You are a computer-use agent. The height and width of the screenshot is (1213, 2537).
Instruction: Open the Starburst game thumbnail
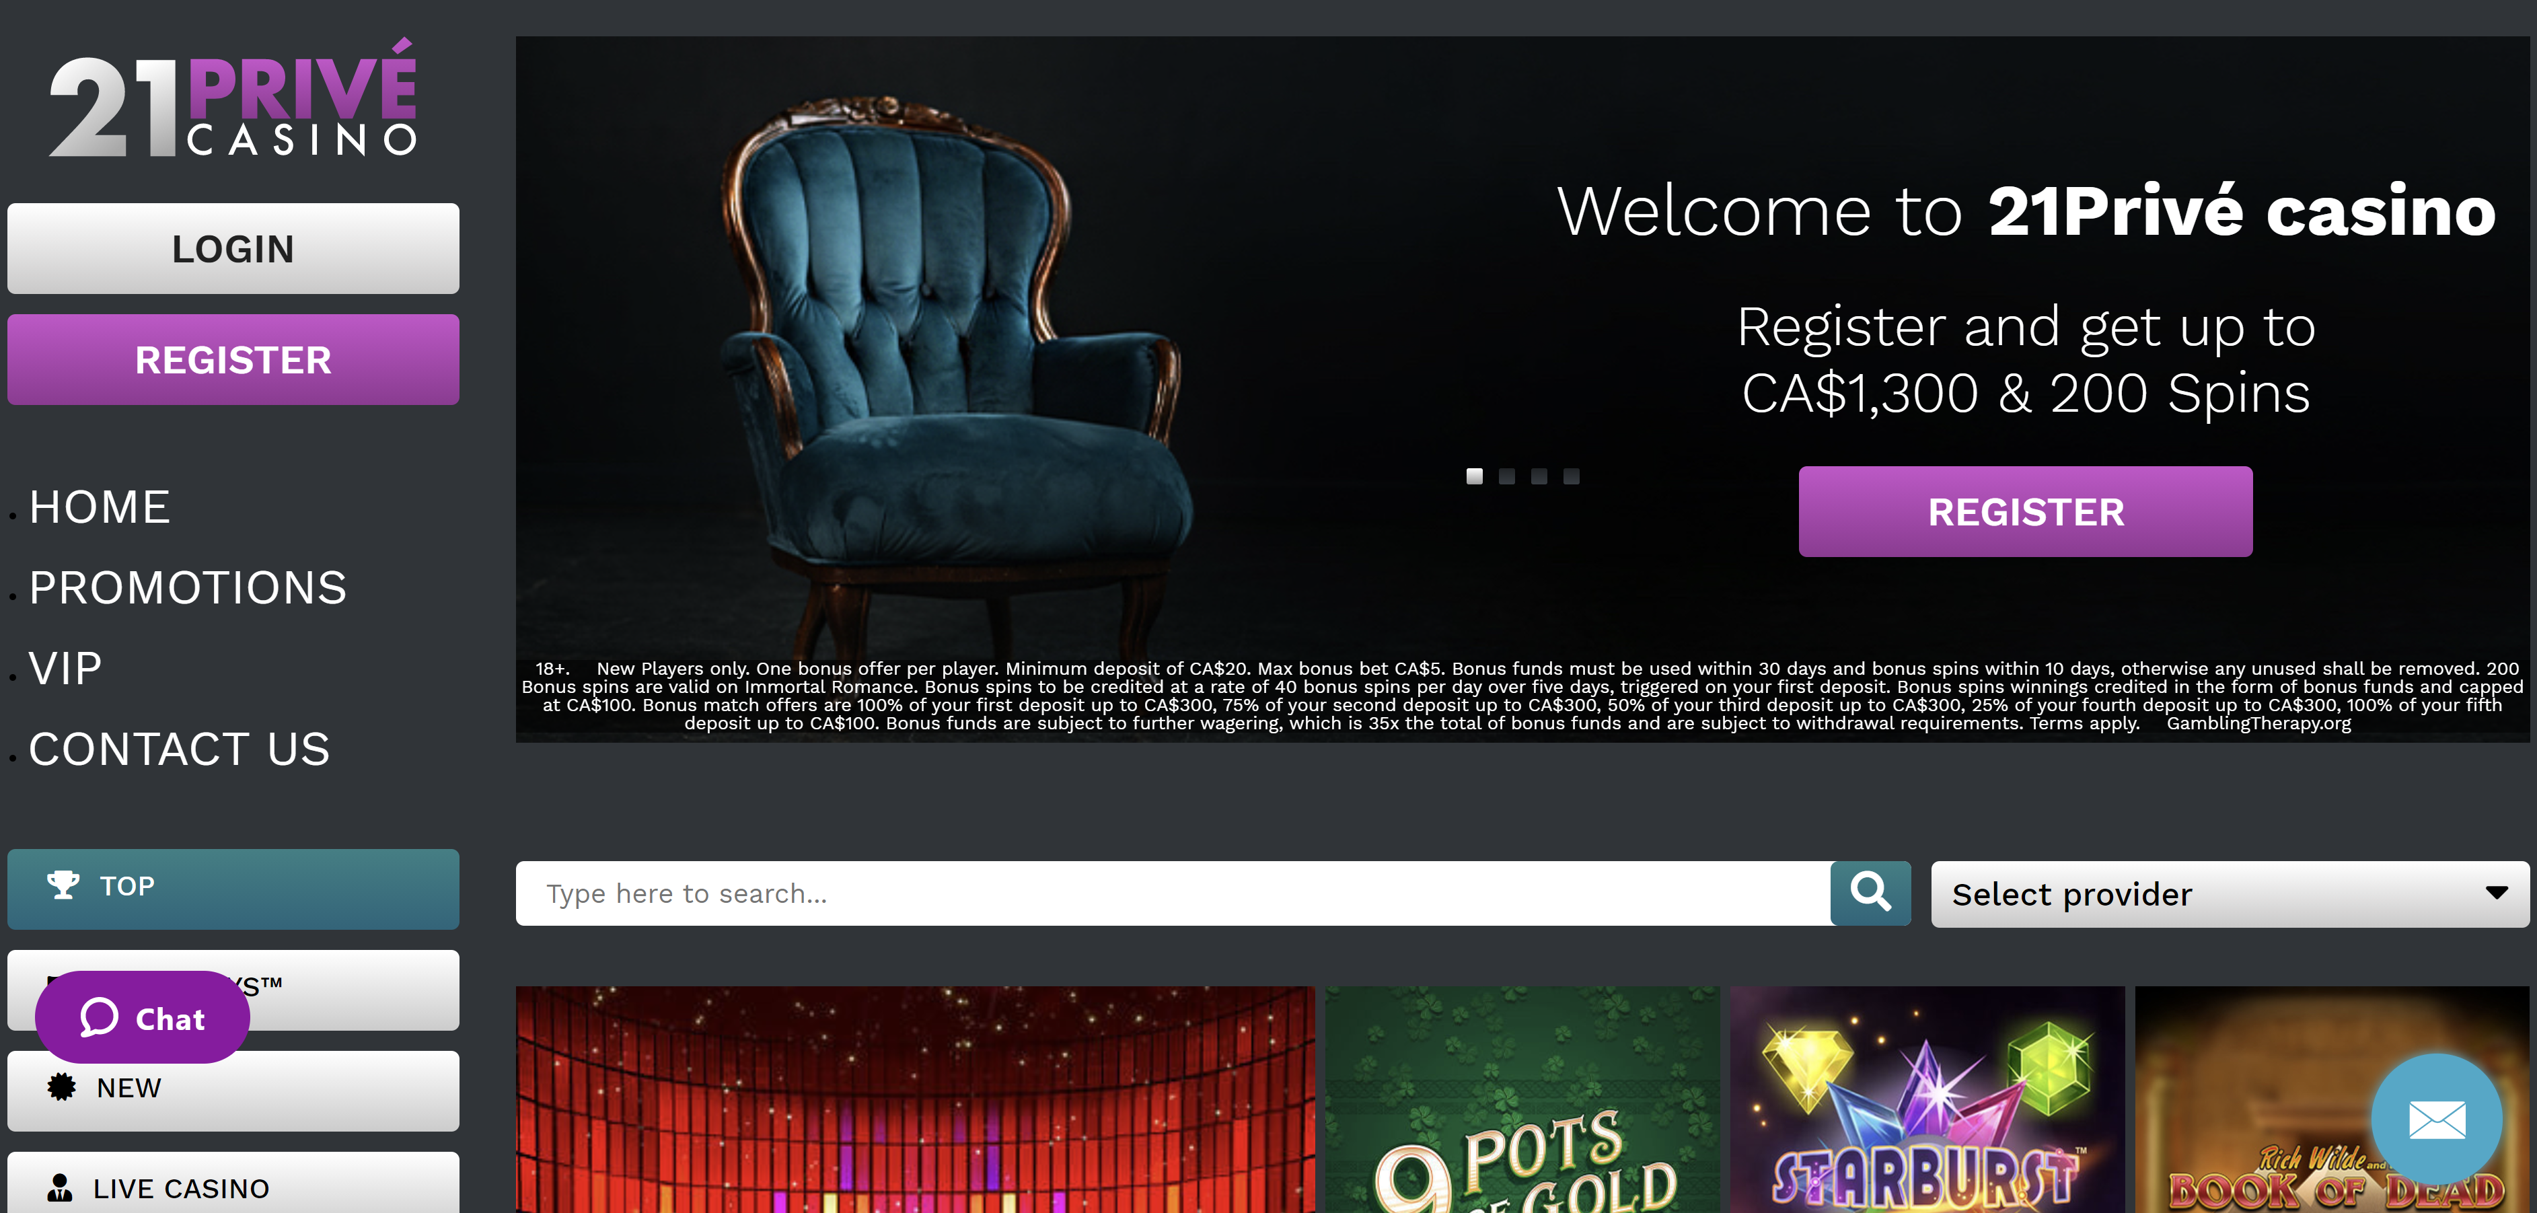[x=1927, y=1100]
